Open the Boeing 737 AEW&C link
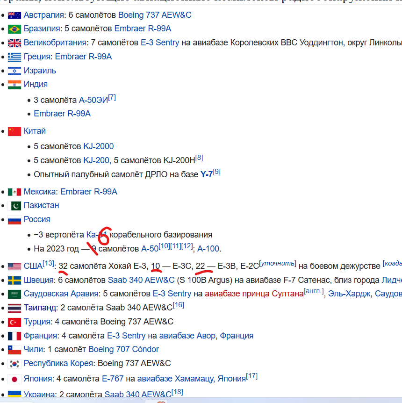 [x=155, y=15]
